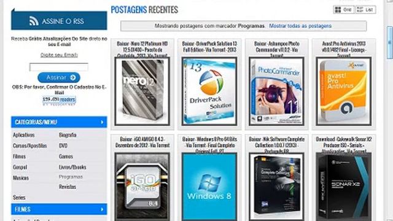Viewport: 393px width, 221px height.
Task: Open the Windows 8 thumbnail
Action: click(209, 187)
